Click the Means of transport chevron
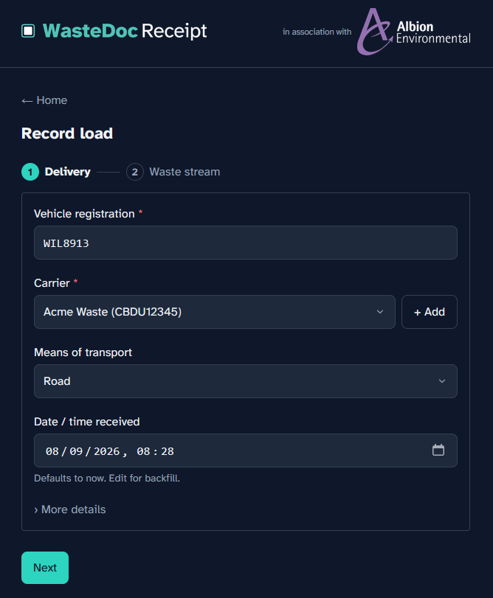The width and height of the screenshot is (493, 598). [x=441, y=381]
